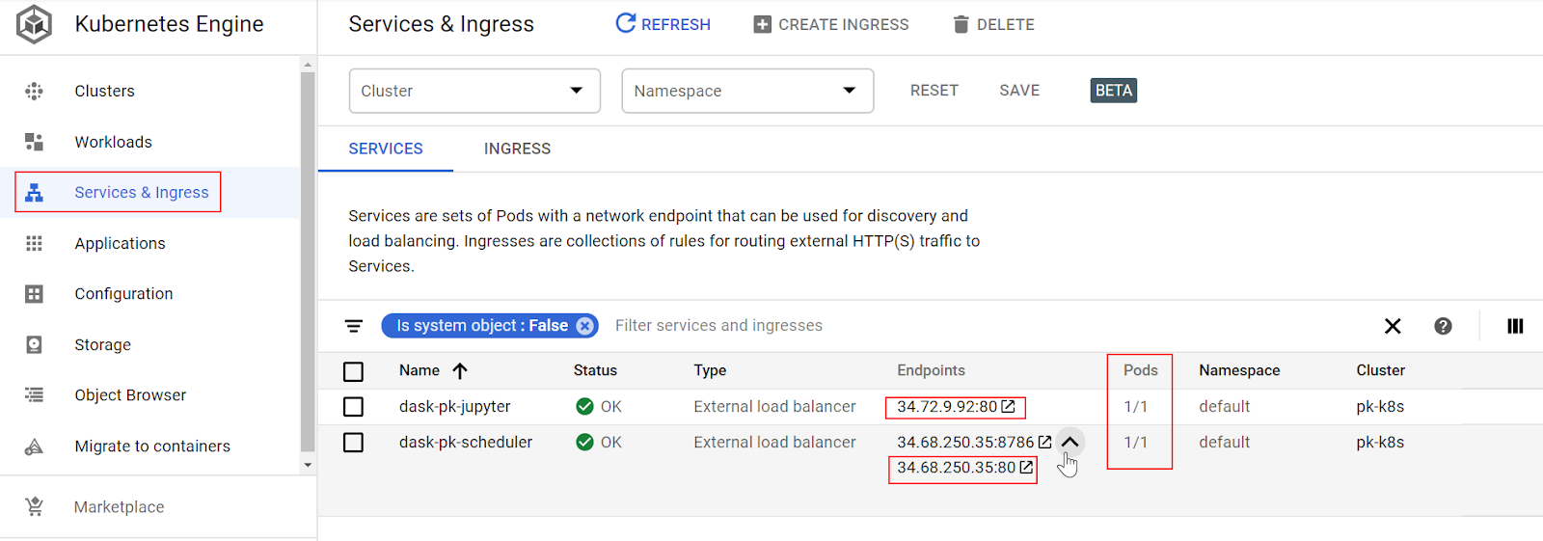Click the Marketplace cart icon
1543x541 pixels.
[34, 506]
